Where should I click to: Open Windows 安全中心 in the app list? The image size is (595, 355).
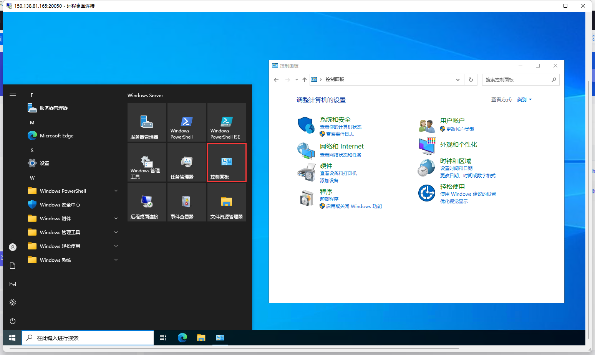point(73,205)
